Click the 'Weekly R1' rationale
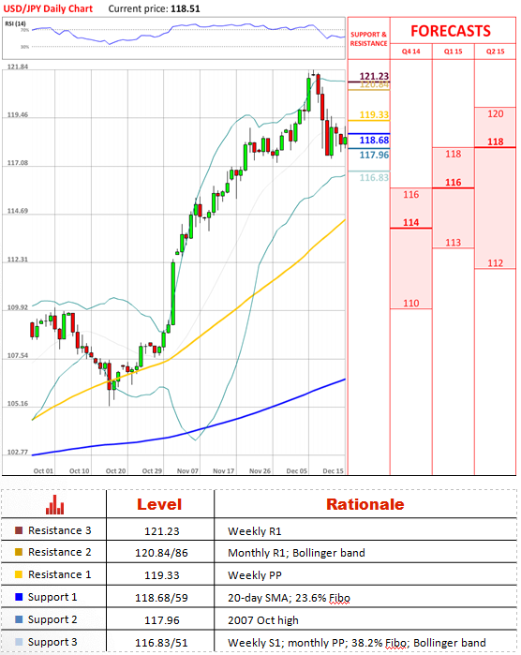 255,531
